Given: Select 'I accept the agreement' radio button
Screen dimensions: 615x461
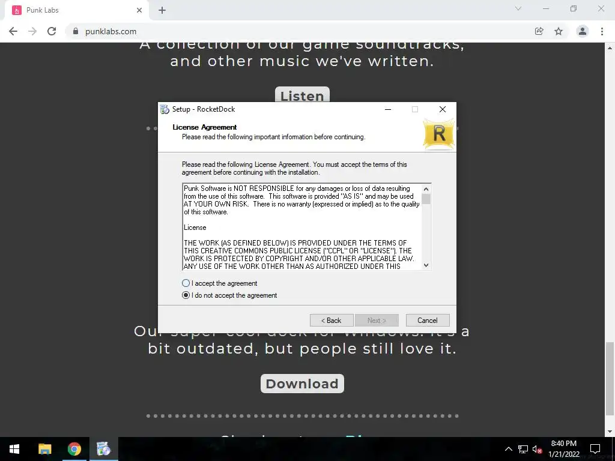Looking at the screenshot, I should point(186,283).
